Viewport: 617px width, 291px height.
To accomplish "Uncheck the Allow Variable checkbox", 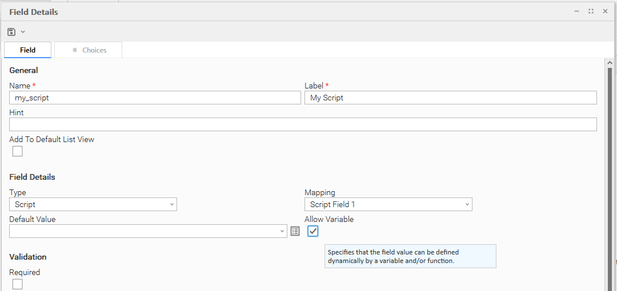I will click(x=313, y=231).
